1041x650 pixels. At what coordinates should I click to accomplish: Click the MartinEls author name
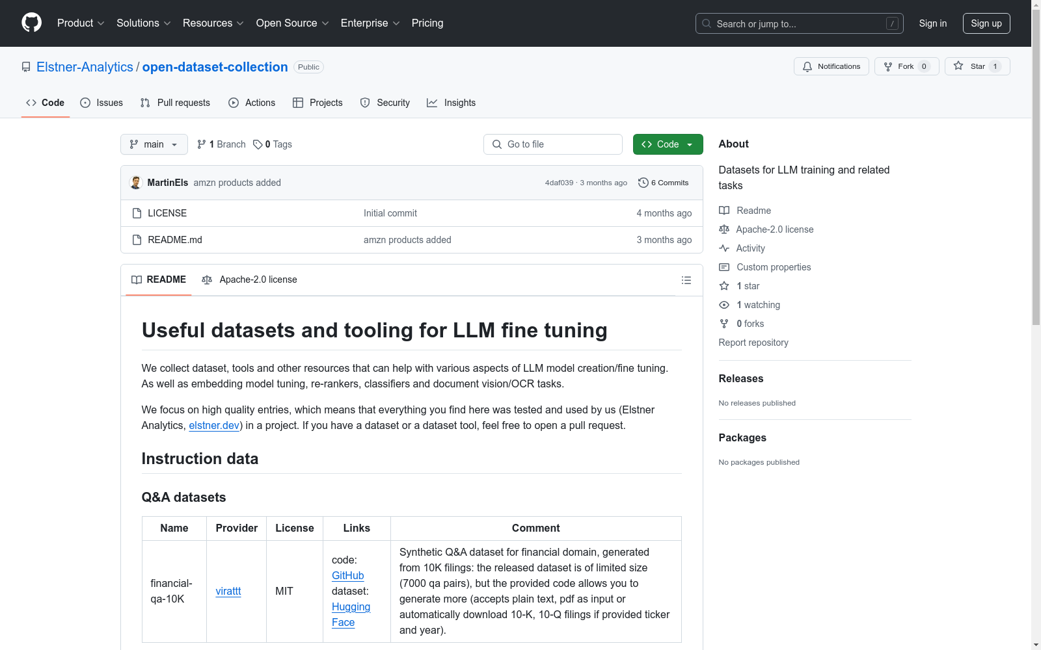[168, 183]
